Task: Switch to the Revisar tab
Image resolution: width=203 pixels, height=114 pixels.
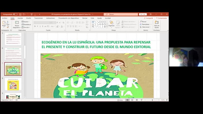Action: [85, 18]
